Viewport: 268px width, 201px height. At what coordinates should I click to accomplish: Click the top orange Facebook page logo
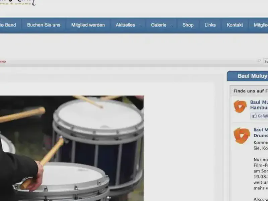pos(240,107)
